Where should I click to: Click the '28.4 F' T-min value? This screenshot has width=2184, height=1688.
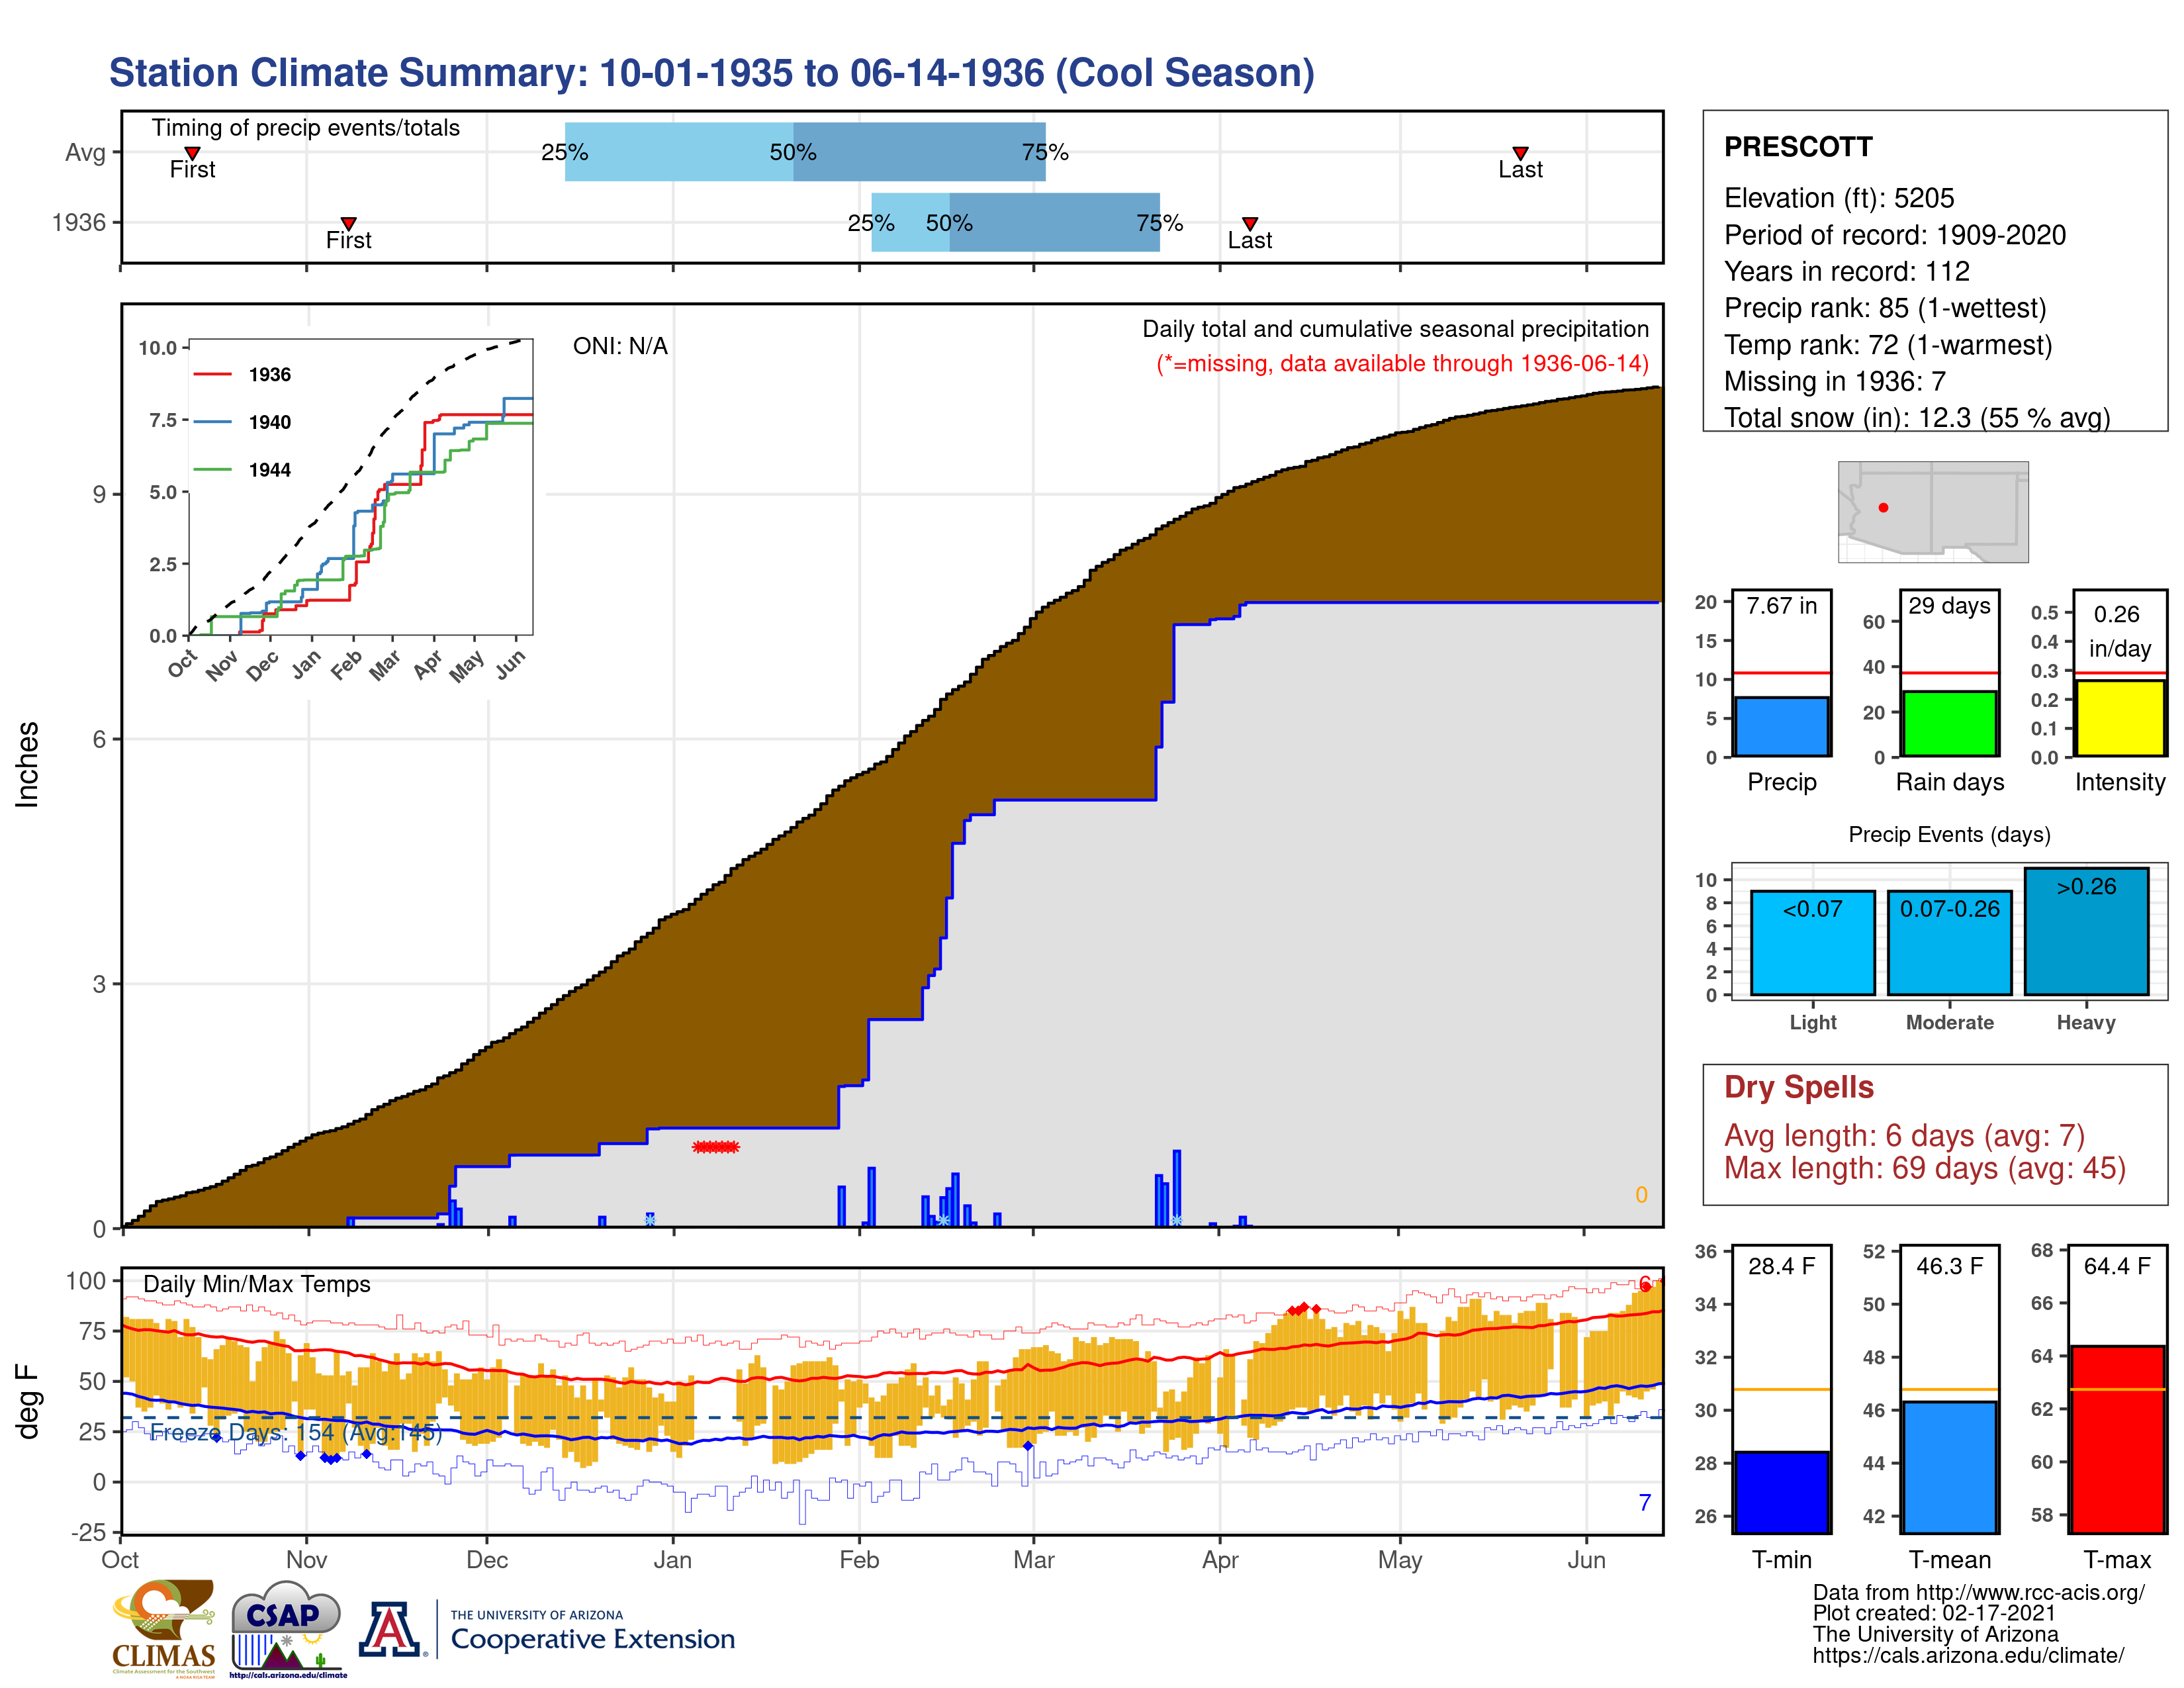[x=1781, y=1266]
